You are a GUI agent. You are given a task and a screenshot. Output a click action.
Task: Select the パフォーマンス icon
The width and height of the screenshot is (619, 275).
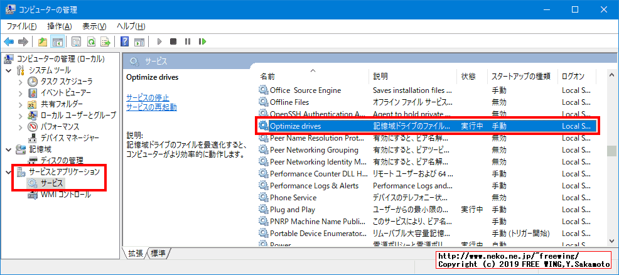click(33, 127)
